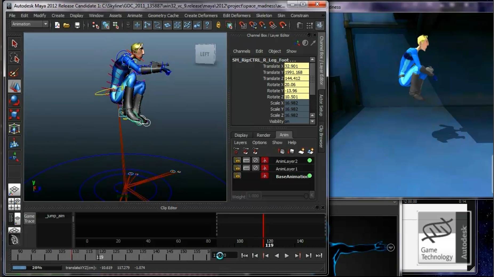This screenshot has height=277, width=494.
Task: Toggle the Channel Box layer editor icon
Action: click(x=319, y=25)
